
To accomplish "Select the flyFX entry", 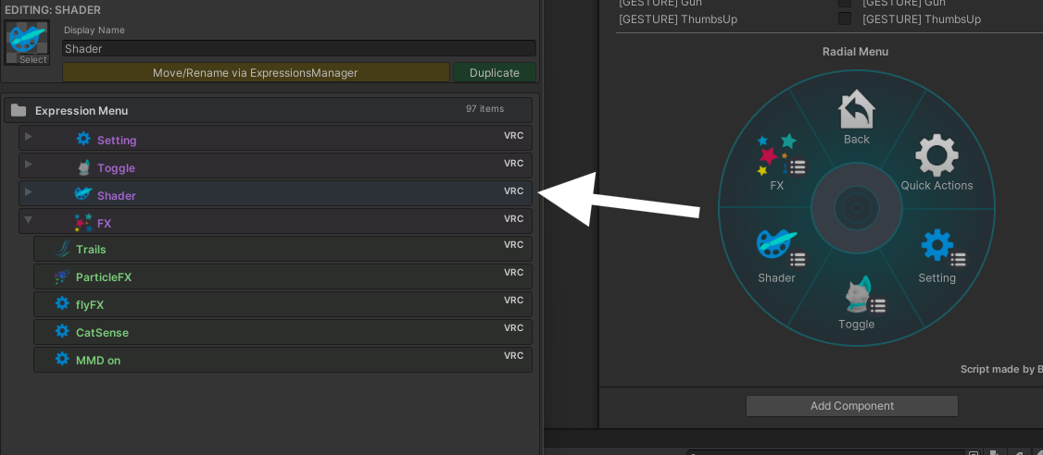I will click(x=283, y=305).
